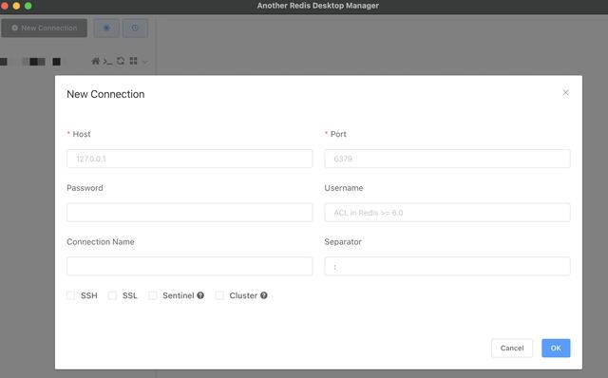The image size is (608, 378).
Task: Expand the connection chevron dropdown arrow
Action: coord(145,62)
